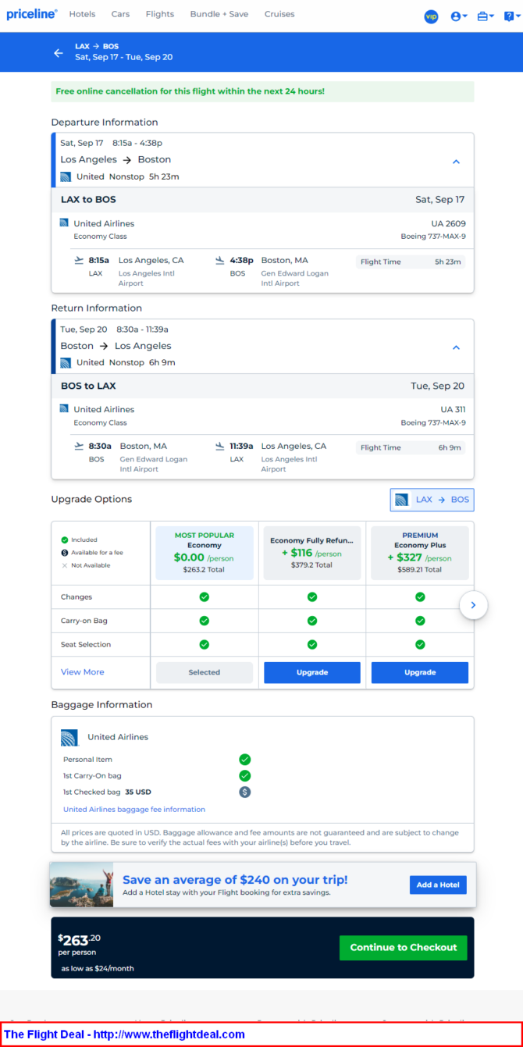Open Bundle + Save page
The width and height of the screenshot is (523, 1047).
click(219, 14)
